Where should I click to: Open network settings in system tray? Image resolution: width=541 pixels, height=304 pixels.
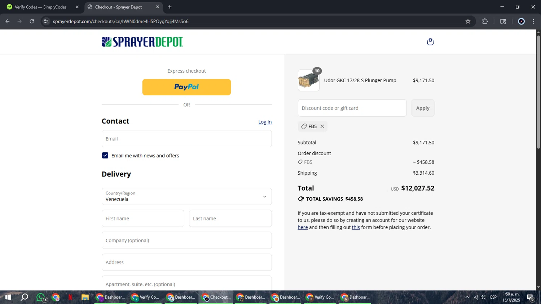pyautogui.click(x=476, y=297)
